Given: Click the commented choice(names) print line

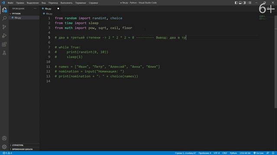Looking at the screenshot, I should click(96, 76).
